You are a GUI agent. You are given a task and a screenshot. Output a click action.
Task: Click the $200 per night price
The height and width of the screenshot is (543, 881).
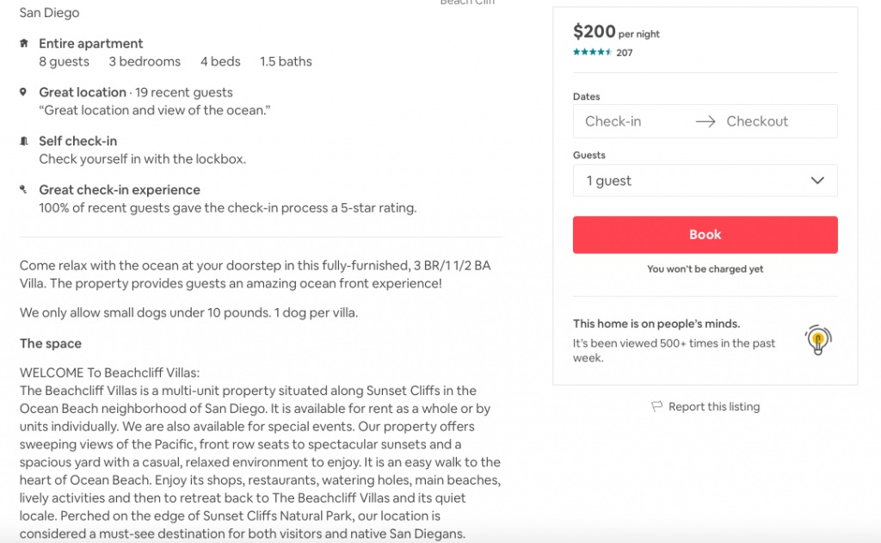[616, 32]
